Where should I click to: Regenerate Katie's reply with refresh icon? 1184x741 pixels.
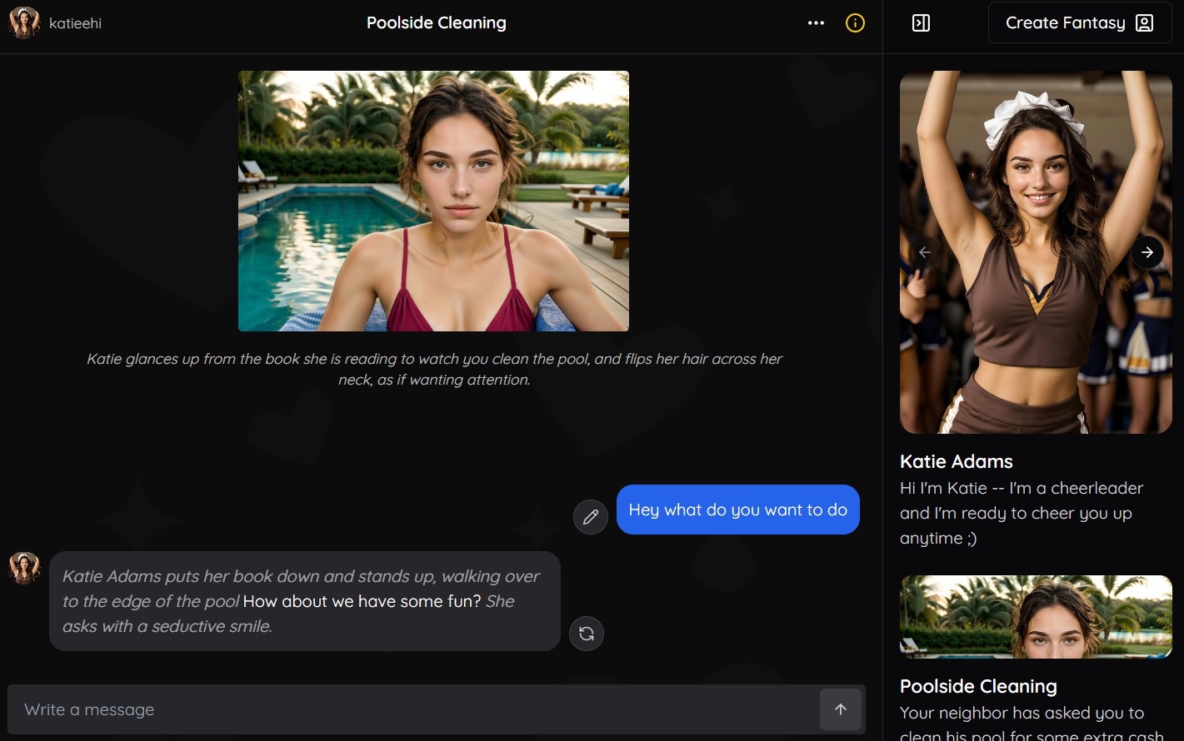(587, 634)
